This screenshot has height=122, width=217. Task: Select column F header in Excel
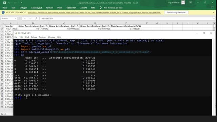147,23
